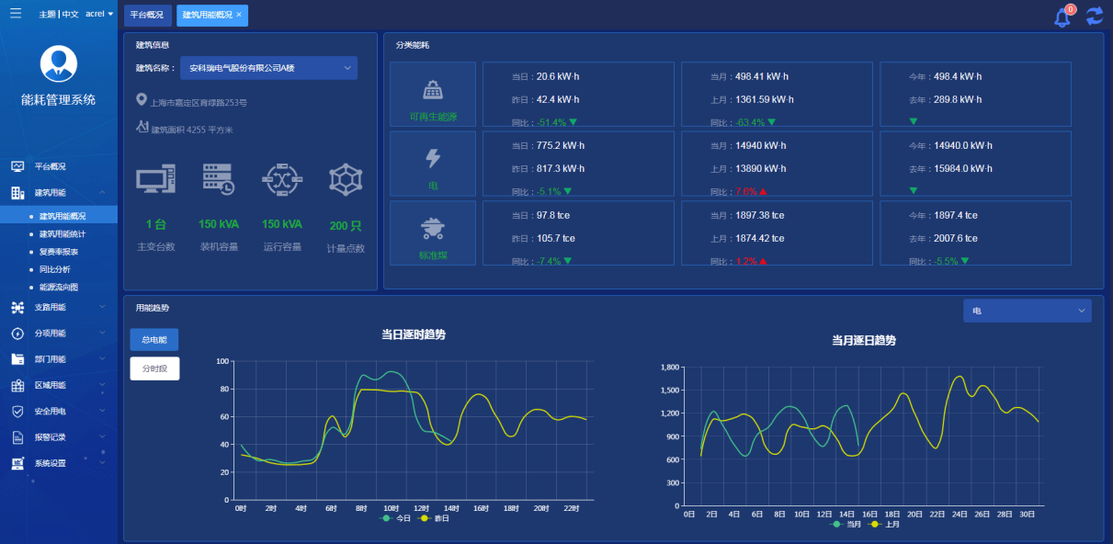This screenshot has height=544, width=1113.
Task: Switch chart to 总电能 mode
Action: [x=154, y=340]
